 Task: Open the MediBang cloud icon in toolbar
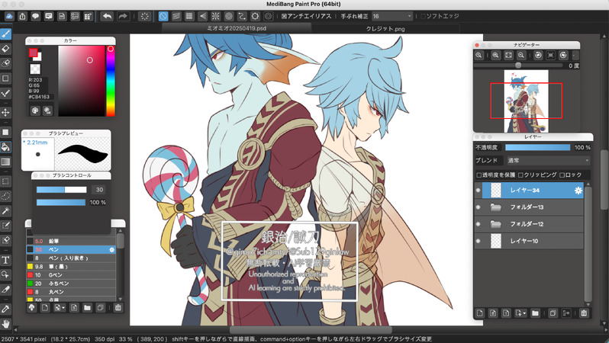click(9, 16)
